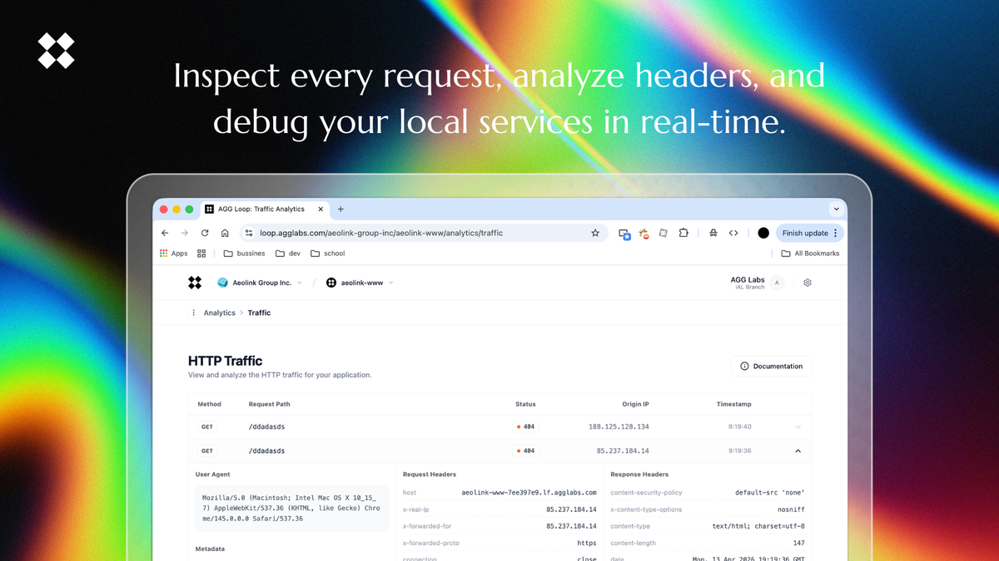
Task: Click the AGG Loop logo in the app header
Action: pos(195,283)
